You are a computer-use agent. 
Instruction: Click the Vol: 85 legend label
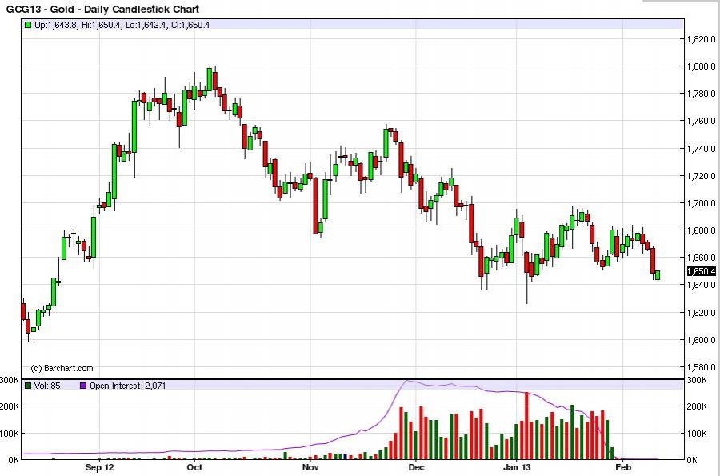click(47, 386)
